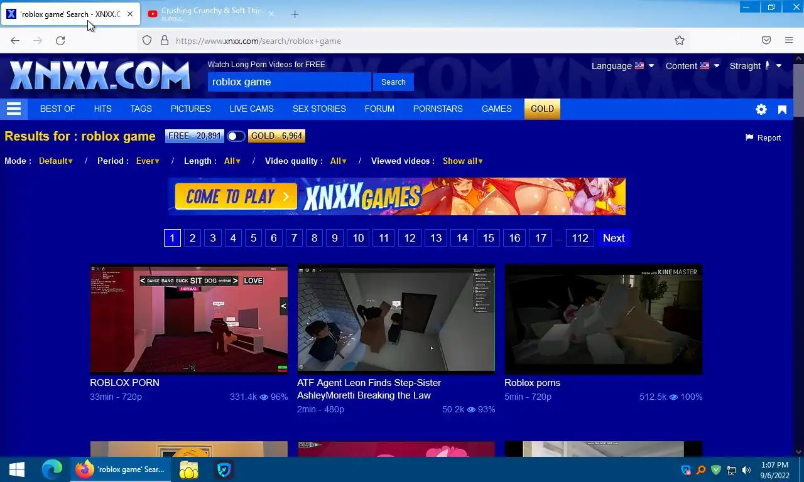
Task: Go to results page 2
Action: coord(193,238)
